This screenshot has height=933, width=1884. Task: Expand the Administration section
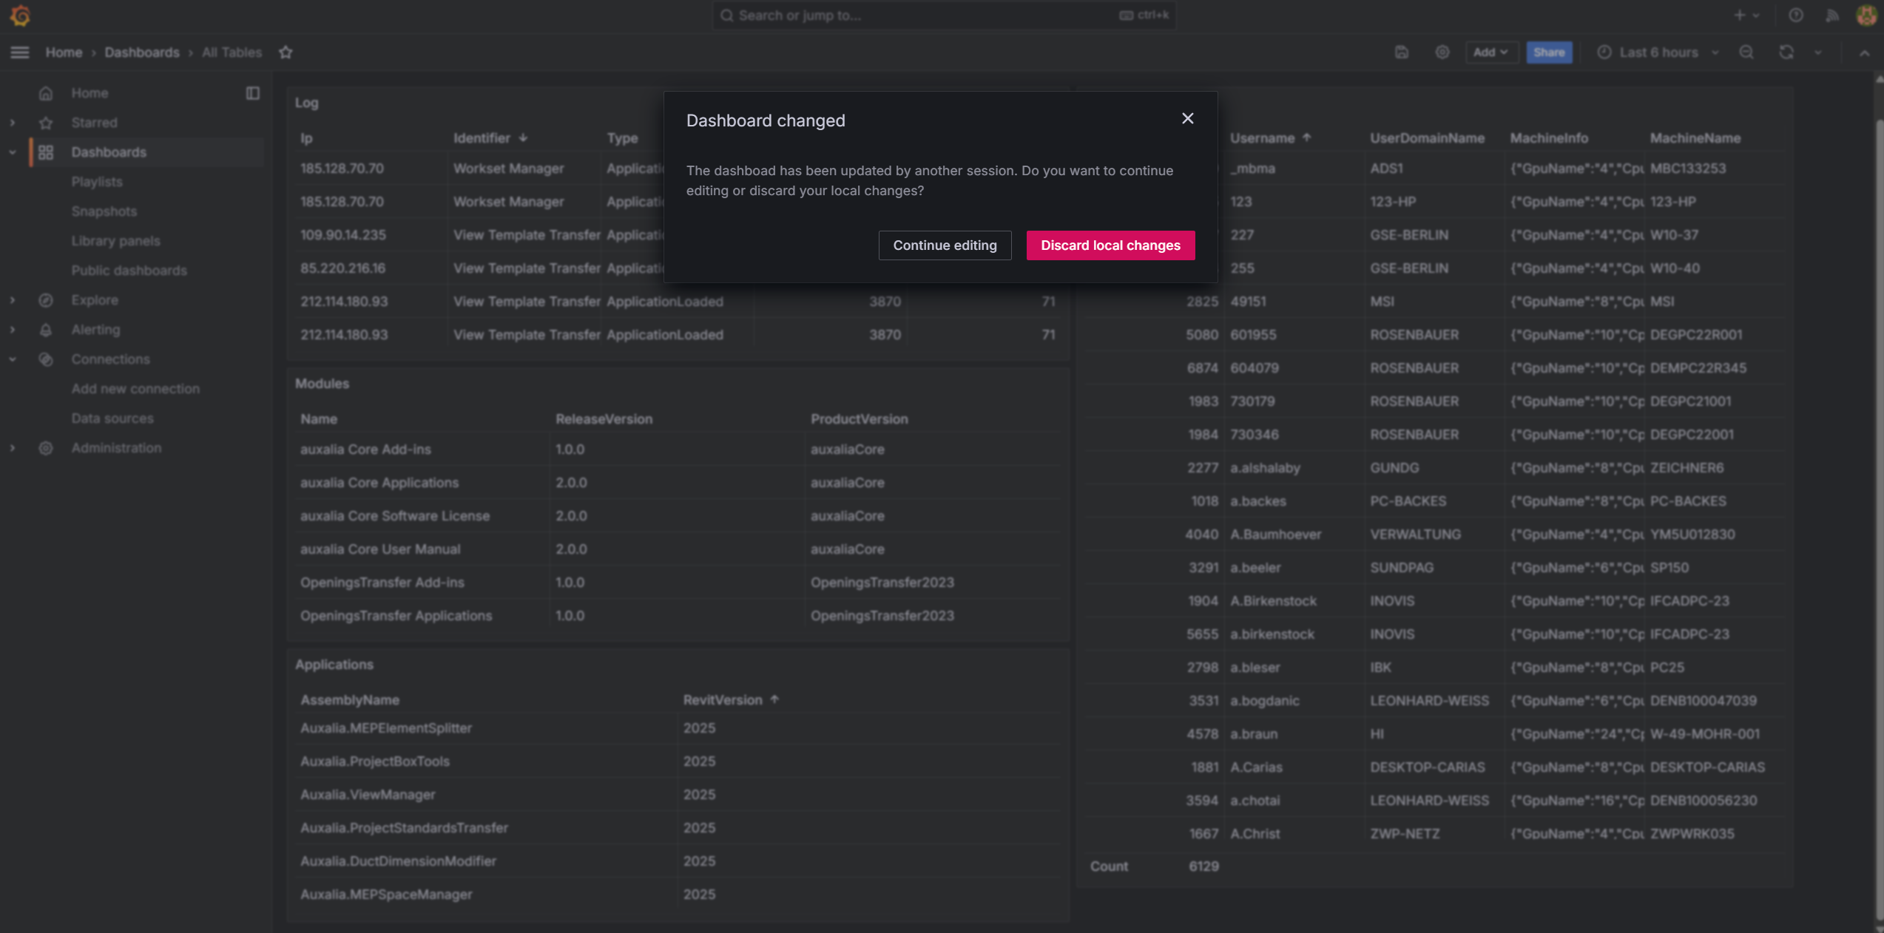[13, 448]
